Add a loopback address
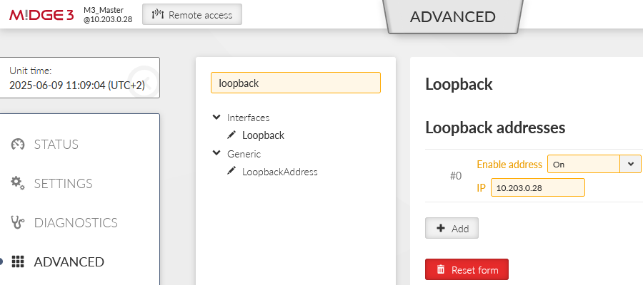The width and height of the screenshot is (643, 285). [x=452, y=228]
